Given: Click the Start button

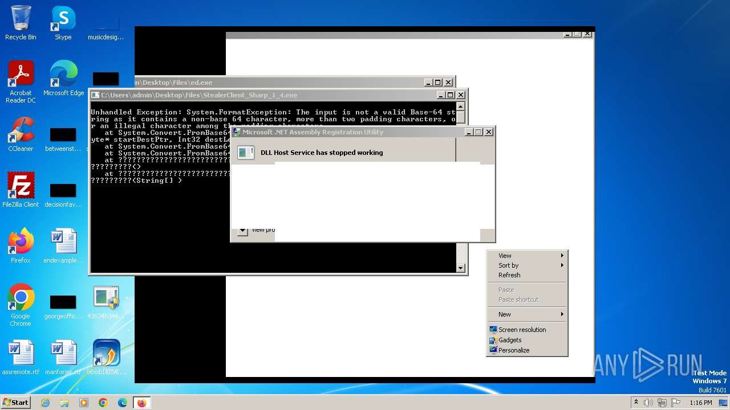Looking at the screenshot, I should (15, 403).
